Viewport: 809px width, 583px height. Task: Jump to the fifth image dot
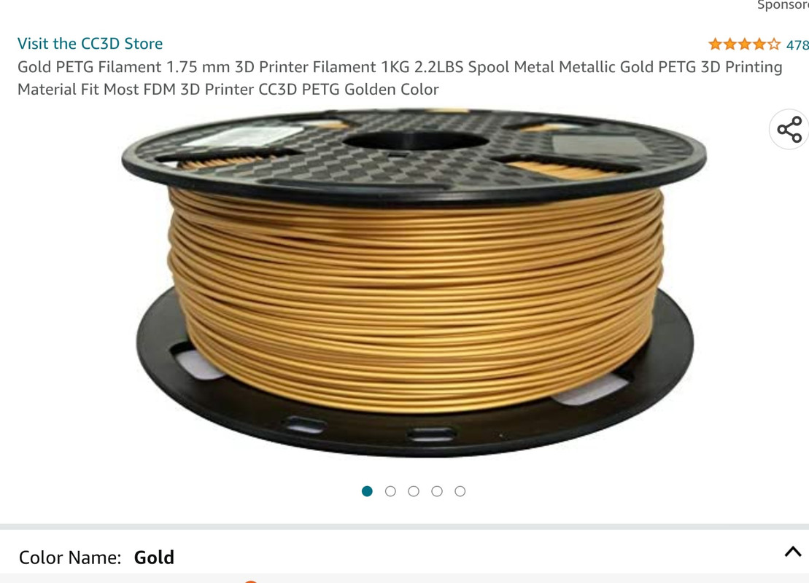(460, 491)
